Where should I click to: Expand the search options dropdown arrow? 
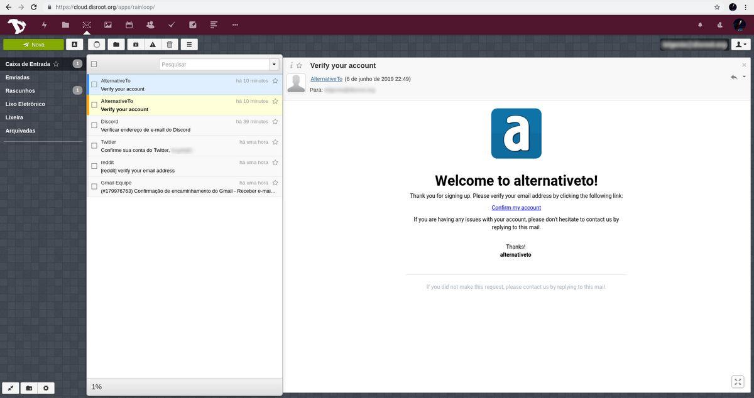point(274,64)
